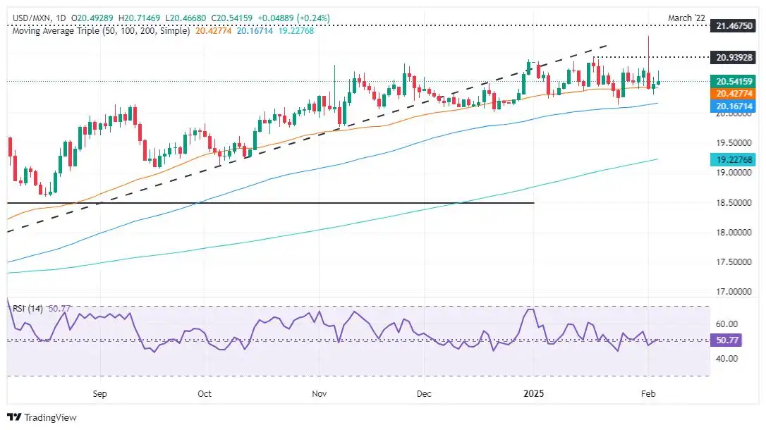The image size is (766, 430).
Task: Click the March '22 level annotation
Action: point(686,18)
